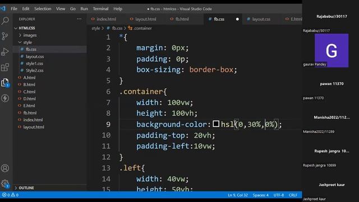The image size is (359, 202).
Task: Switch to the layout.html tab
Action: [145, 19]
